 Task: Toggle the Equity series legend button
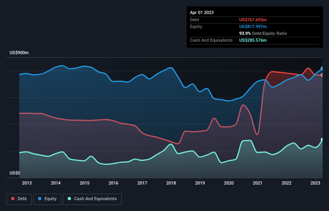click(x=47, y=199)
